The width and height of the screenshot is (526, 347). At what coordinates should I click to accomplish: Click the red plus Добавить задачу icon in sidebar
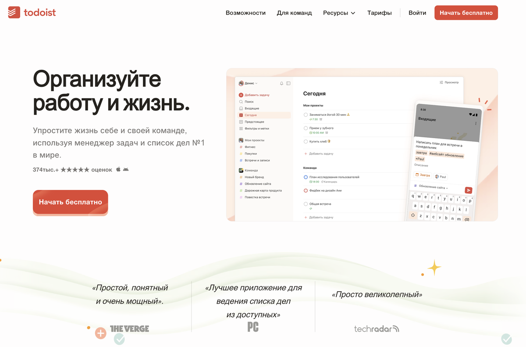(x=241, y=95)
